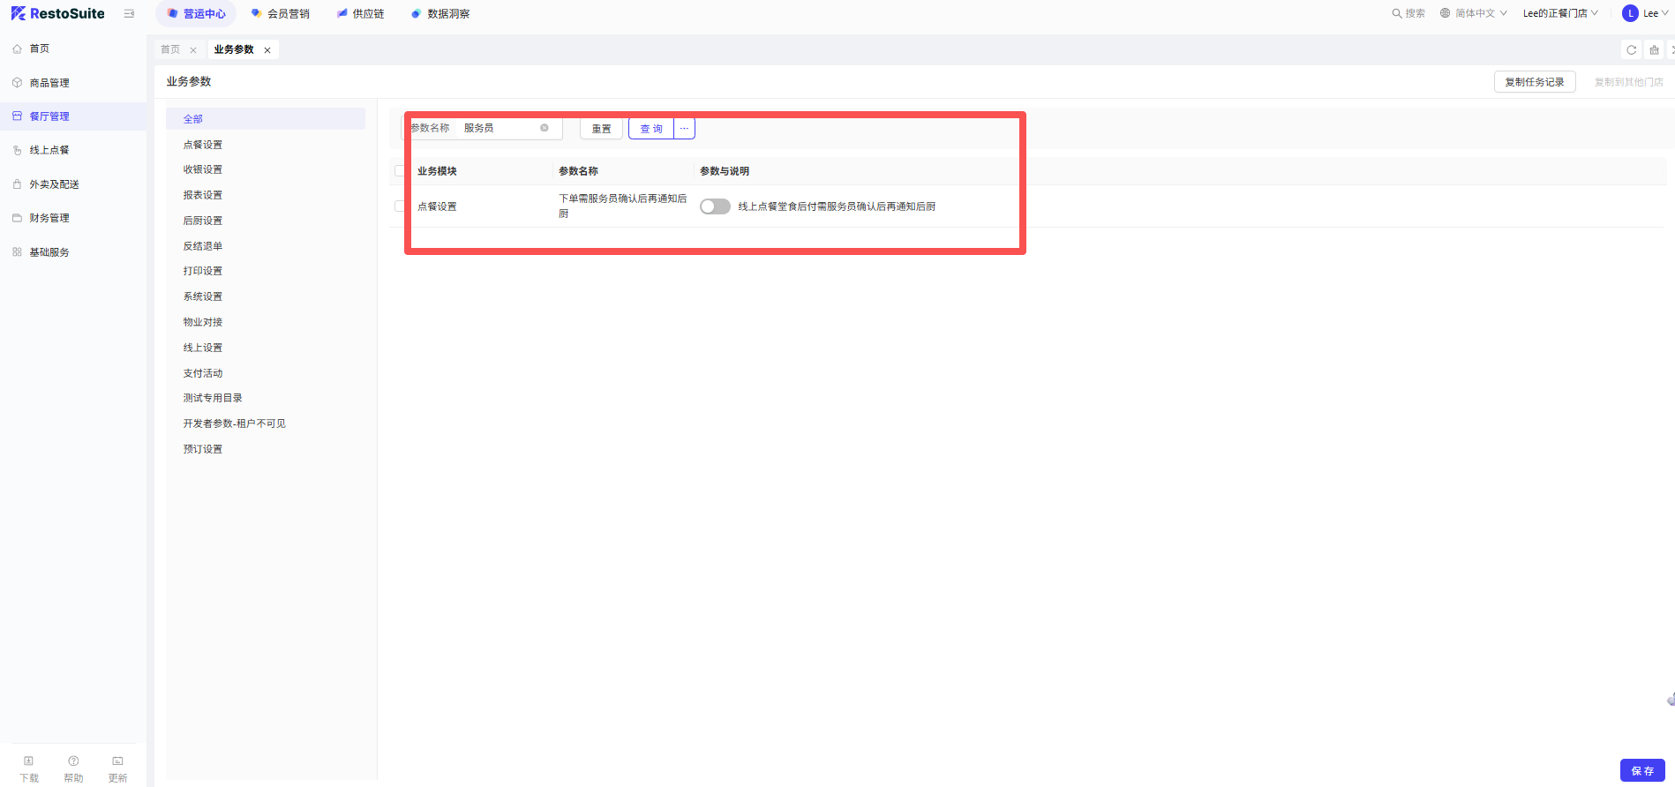The width and height of the screenshot is (1675, 787).
Task: Click the 查询 query button
Action: pyautogui.click(x=651, y=129)
